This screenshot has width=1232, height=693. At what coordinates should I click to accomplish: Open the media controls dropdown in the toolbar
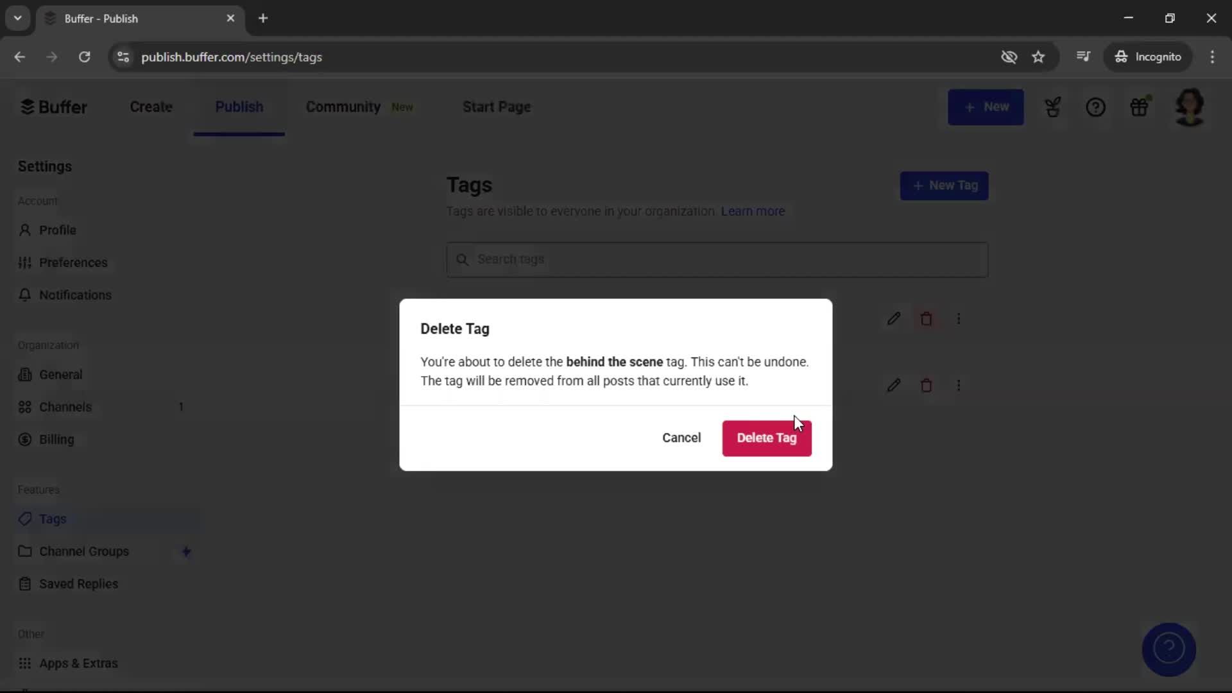pyautogui.click(x=1084, y=56)
